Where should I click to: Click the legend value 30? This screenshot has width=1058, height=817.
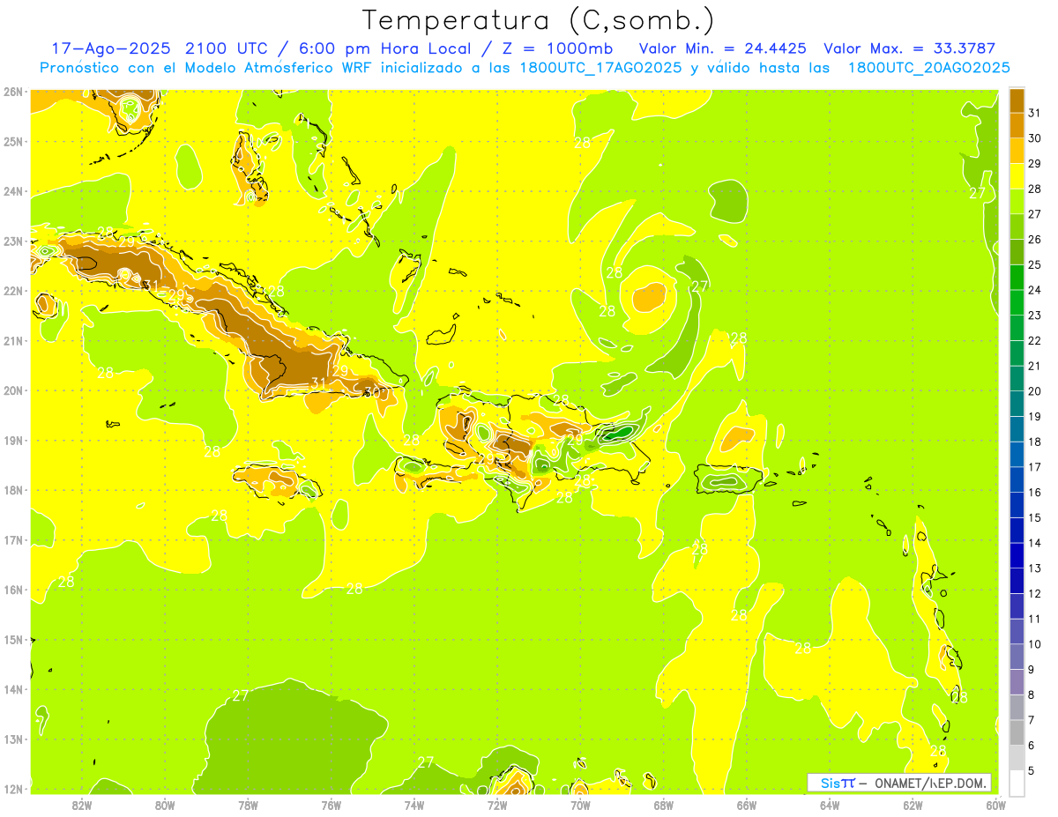tap(1034, 137)
